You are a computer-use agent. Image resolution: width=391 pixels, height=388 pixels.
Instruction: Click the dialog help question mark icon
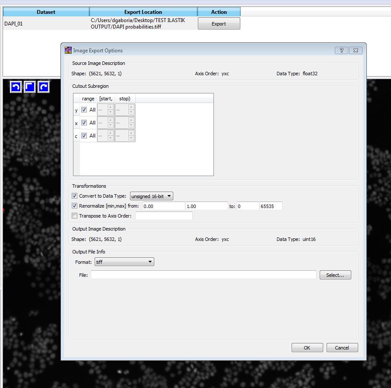point(341,50)
